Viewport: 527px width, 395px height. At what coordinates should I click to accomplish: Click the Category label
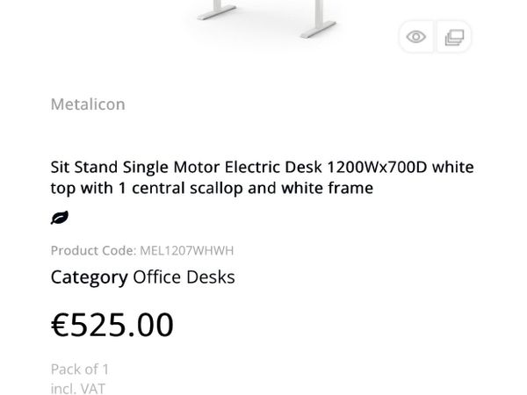89,277
